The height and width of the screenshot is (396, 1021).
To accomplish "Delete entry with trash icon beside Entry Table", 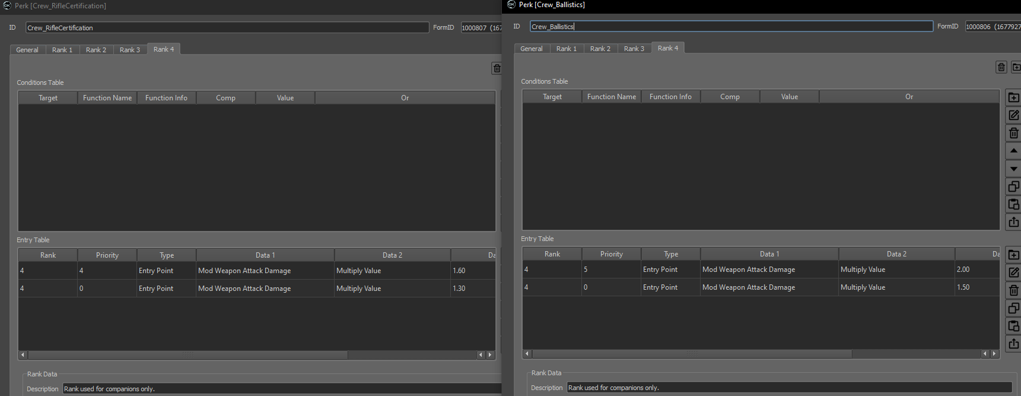I will tap(1014, 290).
